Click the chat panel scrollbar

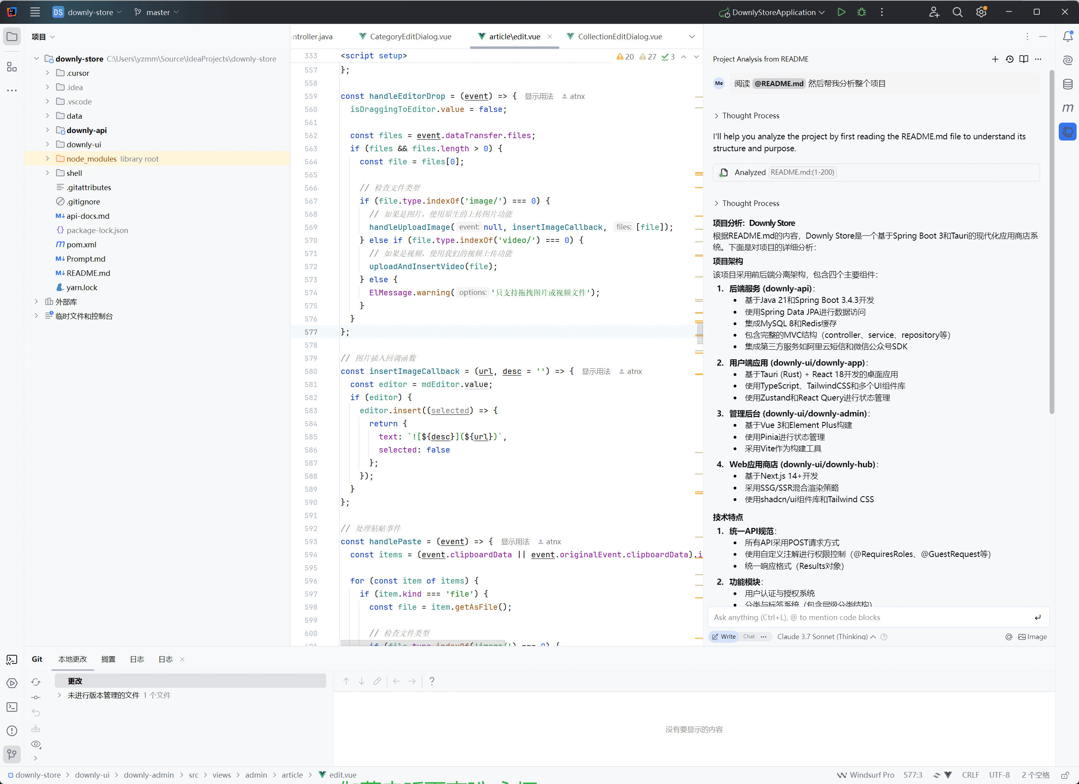pos(1051,243)
